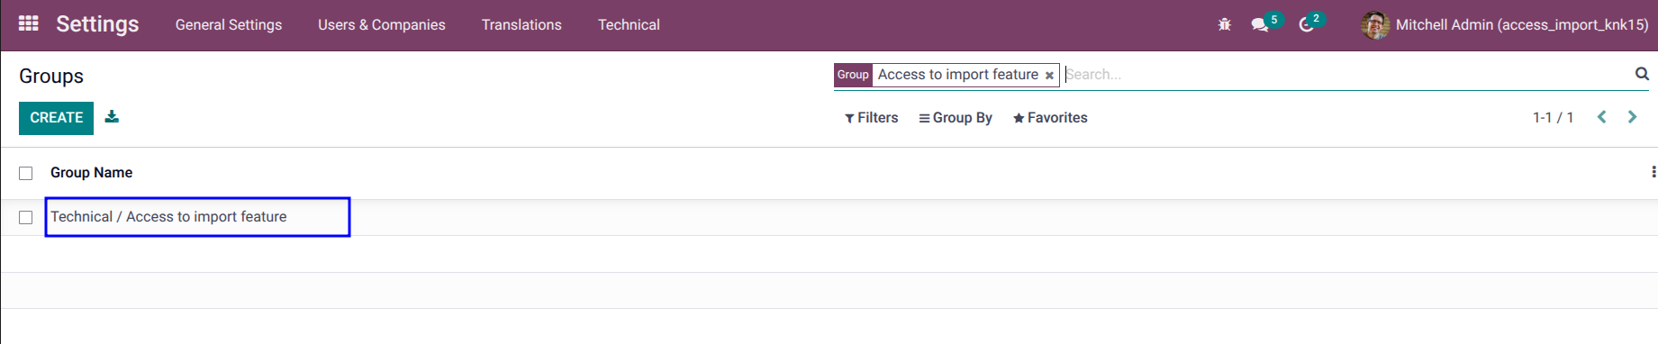
Task: Open the activities clock icon
Action: click(x=1306, y=25)
